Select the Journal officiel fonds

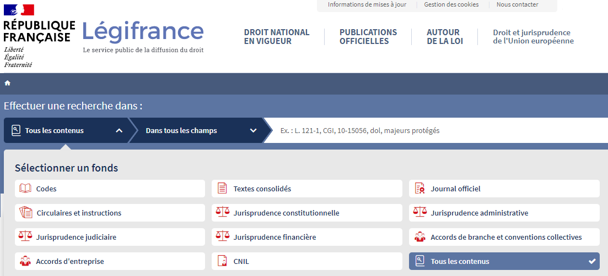(504, 189)
